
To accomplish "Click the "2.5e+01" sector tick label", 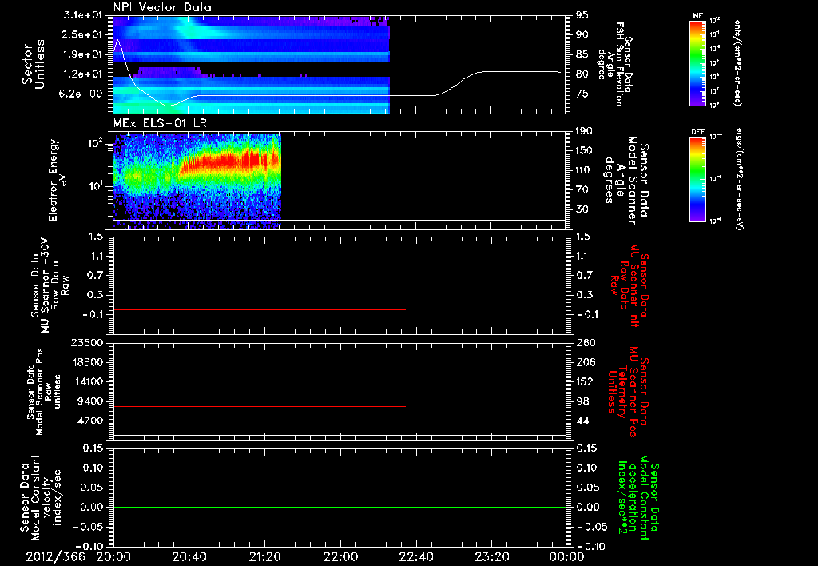I will click(83, 34).
